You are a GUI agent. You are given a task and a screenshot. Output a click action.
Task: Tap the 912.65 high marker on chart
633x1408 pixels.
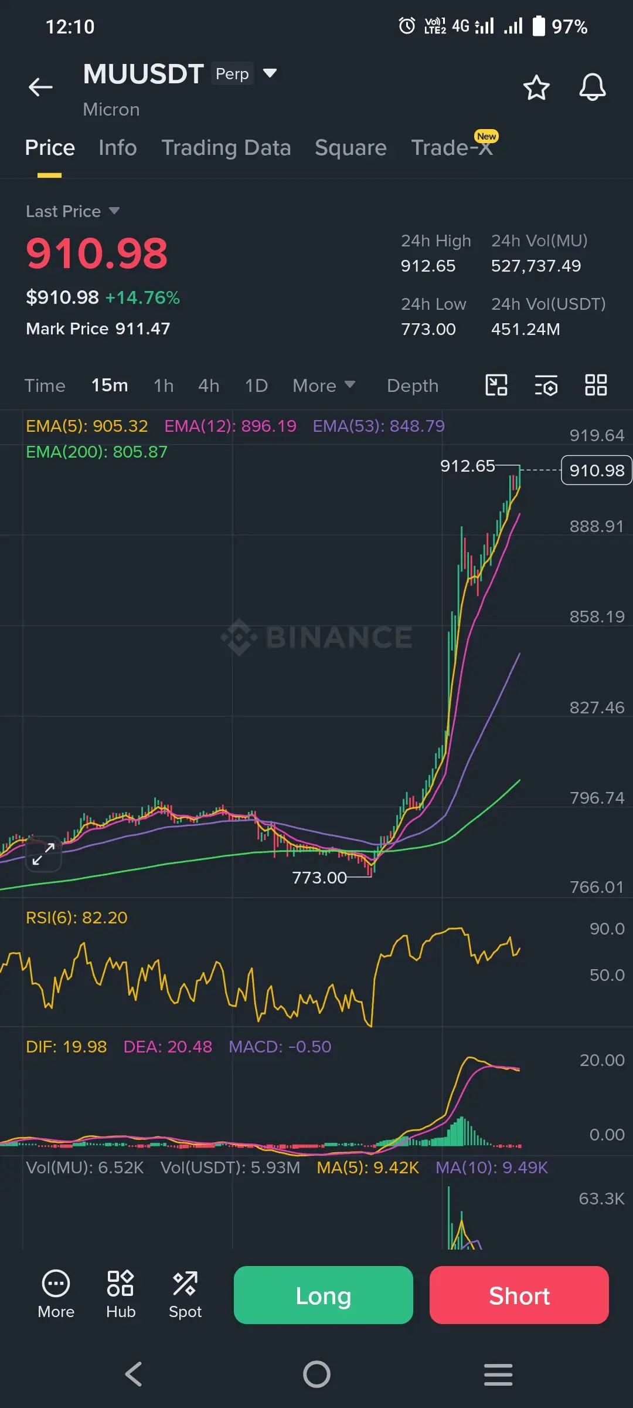pos(468,466)
